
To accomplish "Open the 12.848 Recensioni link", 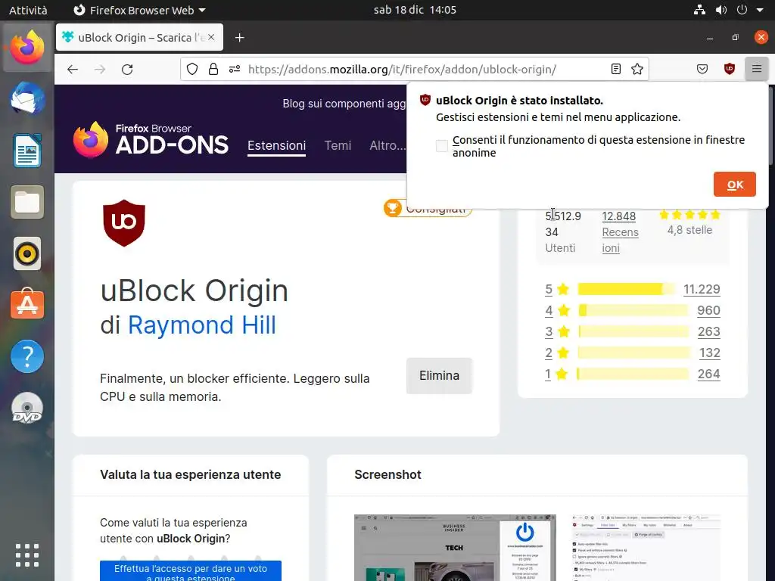I will 620,231.
